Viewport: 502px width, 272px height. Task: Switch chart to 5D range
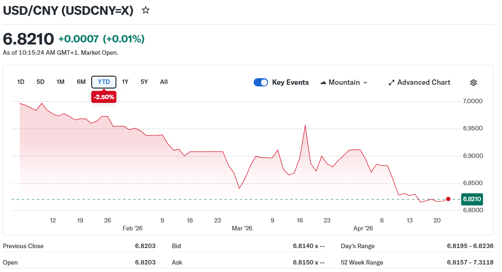click(x=40, y=82)
